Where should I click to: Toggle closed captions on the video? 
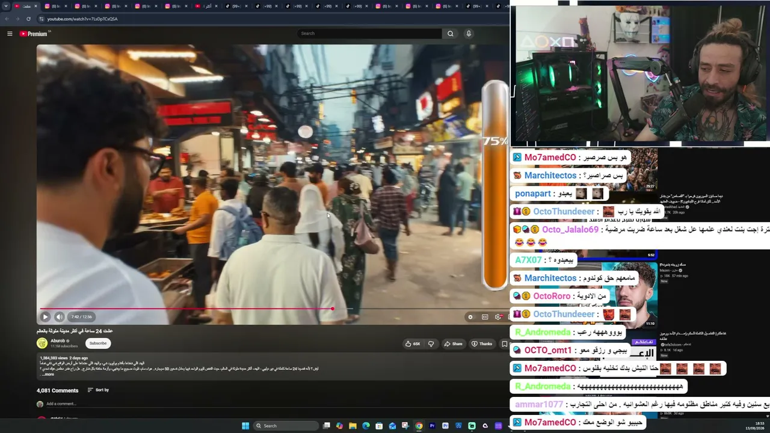[x=485, y=317]
